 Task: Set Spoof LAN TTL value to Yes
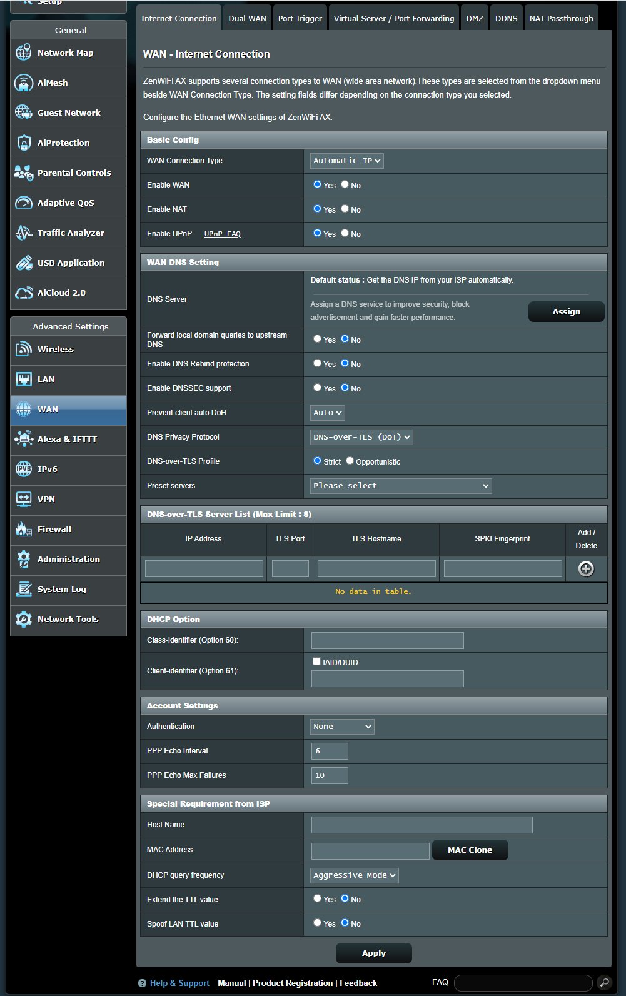click(x=317, y=923)
